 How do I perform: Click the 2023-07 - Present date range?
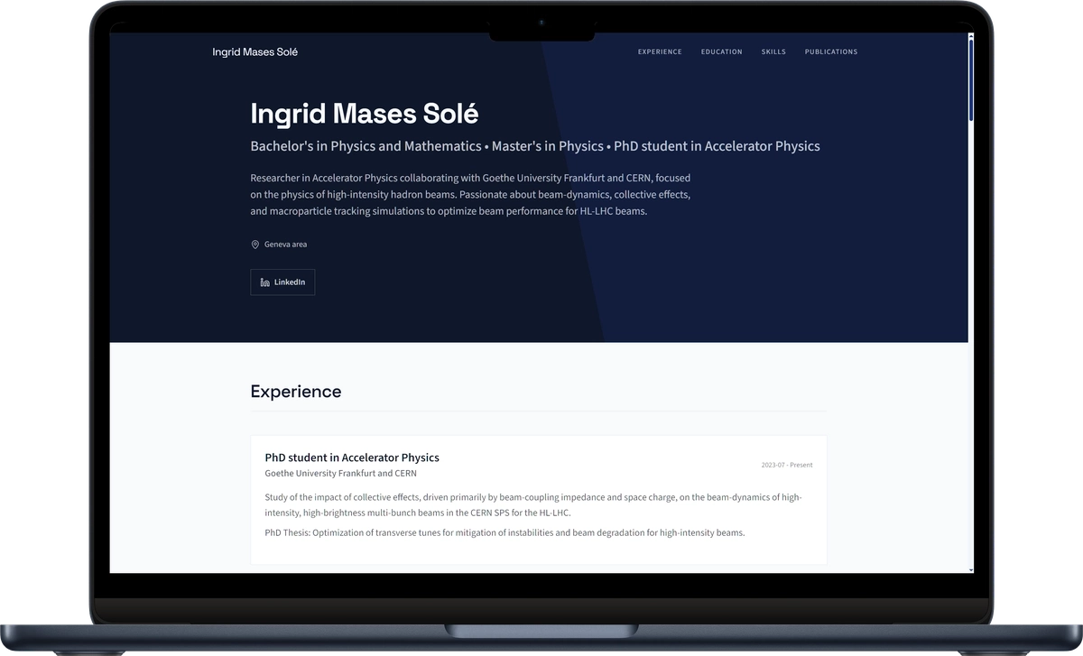[x=786, y=466]
